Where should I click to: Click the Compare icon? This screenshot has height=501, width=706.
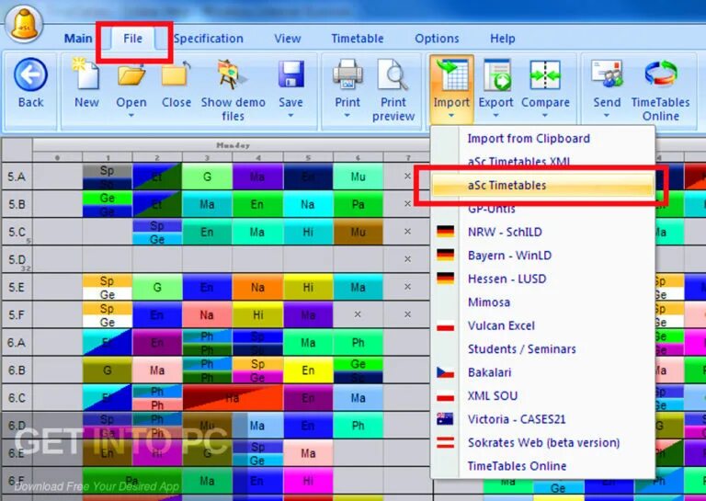[545, 75]
